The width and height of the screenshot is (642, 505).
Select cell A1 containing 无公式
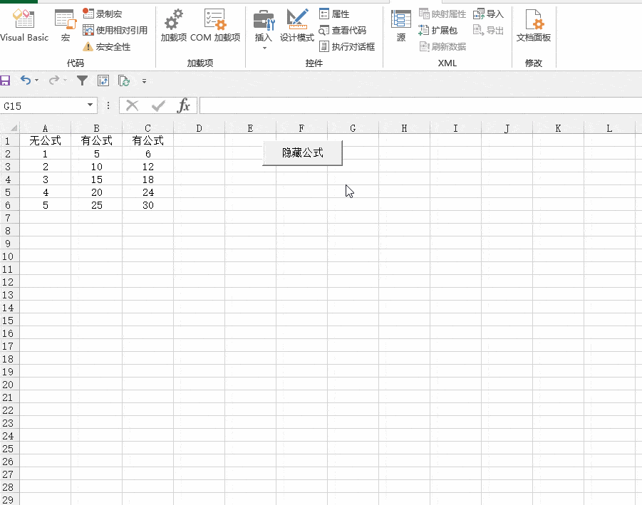45,141
